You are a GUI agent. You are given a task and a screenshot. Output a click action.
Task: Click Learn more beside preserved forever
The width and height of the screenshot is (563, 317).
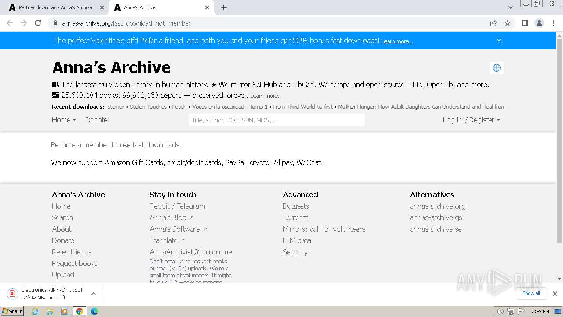pyautogui.click(x=266, y=96)
